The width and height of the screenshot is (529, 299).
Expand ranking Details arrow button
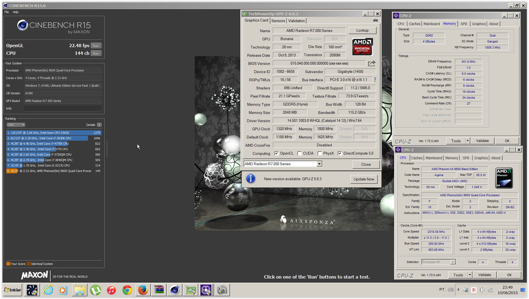pos(99,125)
